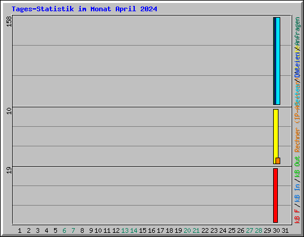The height and width of the screenshot is (237, 304).
Task: Click the chart title 'Tages-Statistik im Monat April 2024'
Action: pyautogui.click(x=84, y=9)
